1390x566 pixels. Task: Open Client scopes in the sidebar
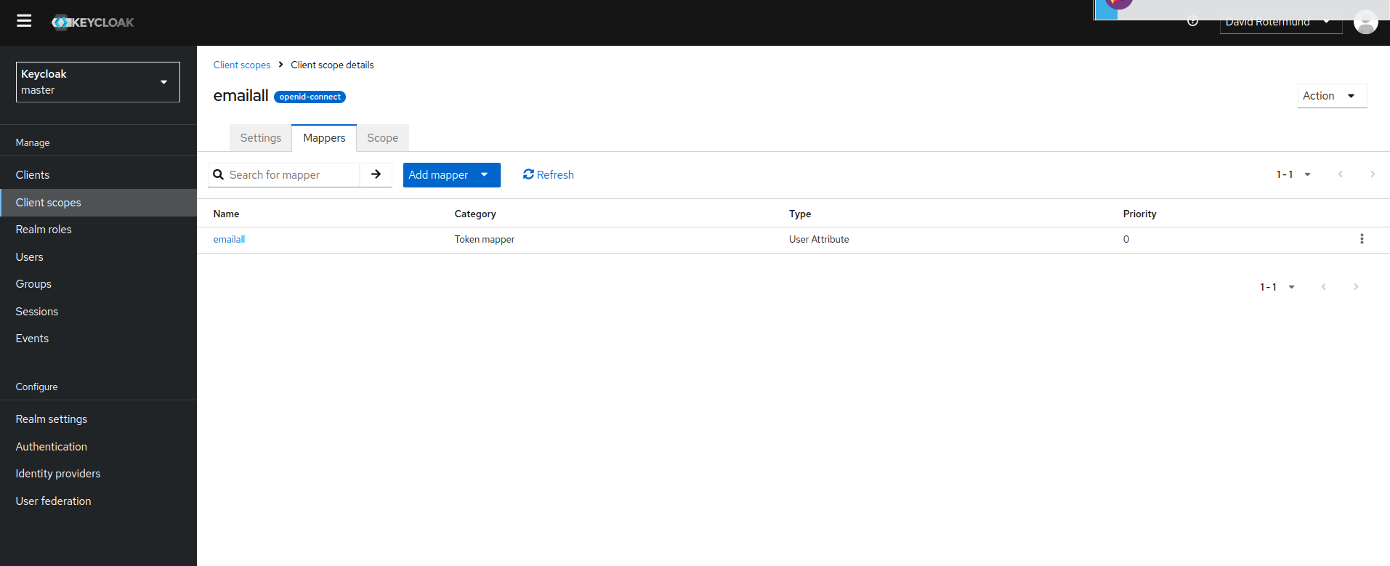point(98,203)
